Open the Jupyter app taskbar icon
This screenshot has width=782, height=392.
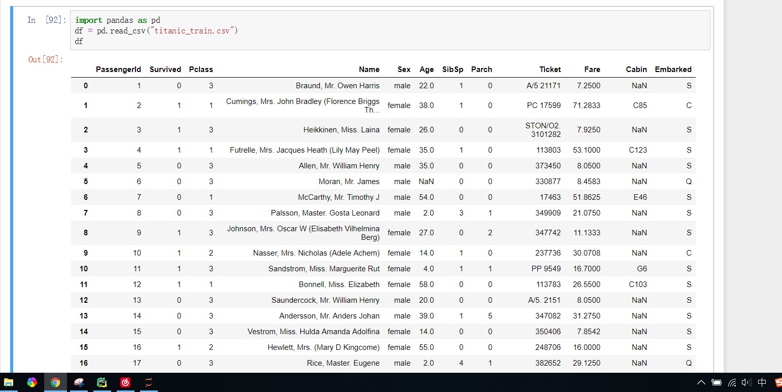click(149, 382)
